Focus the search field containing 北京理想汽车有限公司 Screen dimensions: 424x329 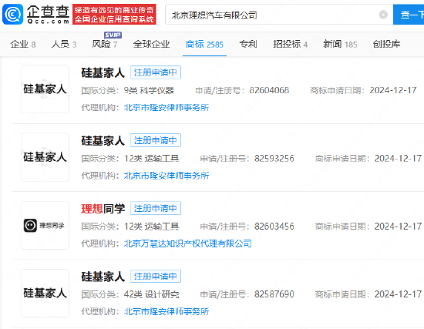(x=279, y=15)
